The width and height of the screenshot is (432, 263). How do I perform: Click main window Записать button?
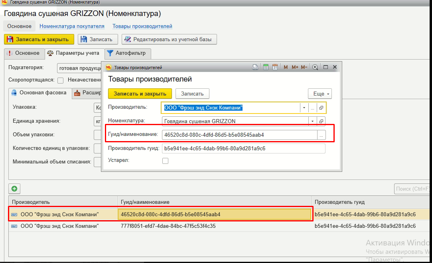click(98, 39)
